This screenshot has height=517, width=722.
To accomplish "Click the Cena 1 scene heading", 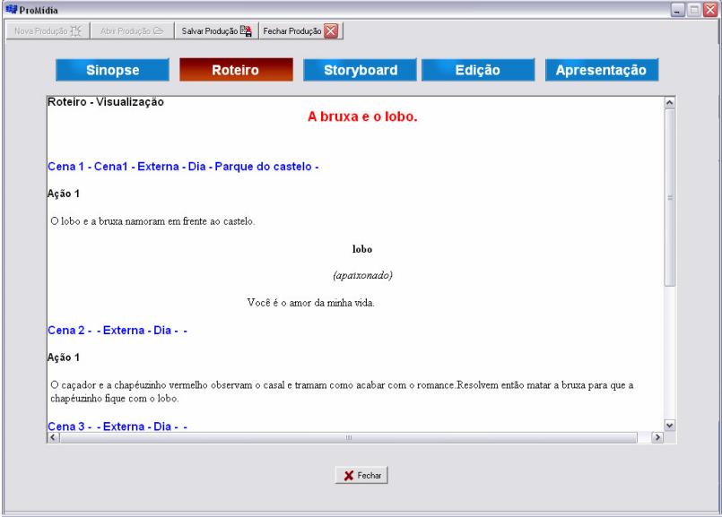I will [x=183, y=168].
